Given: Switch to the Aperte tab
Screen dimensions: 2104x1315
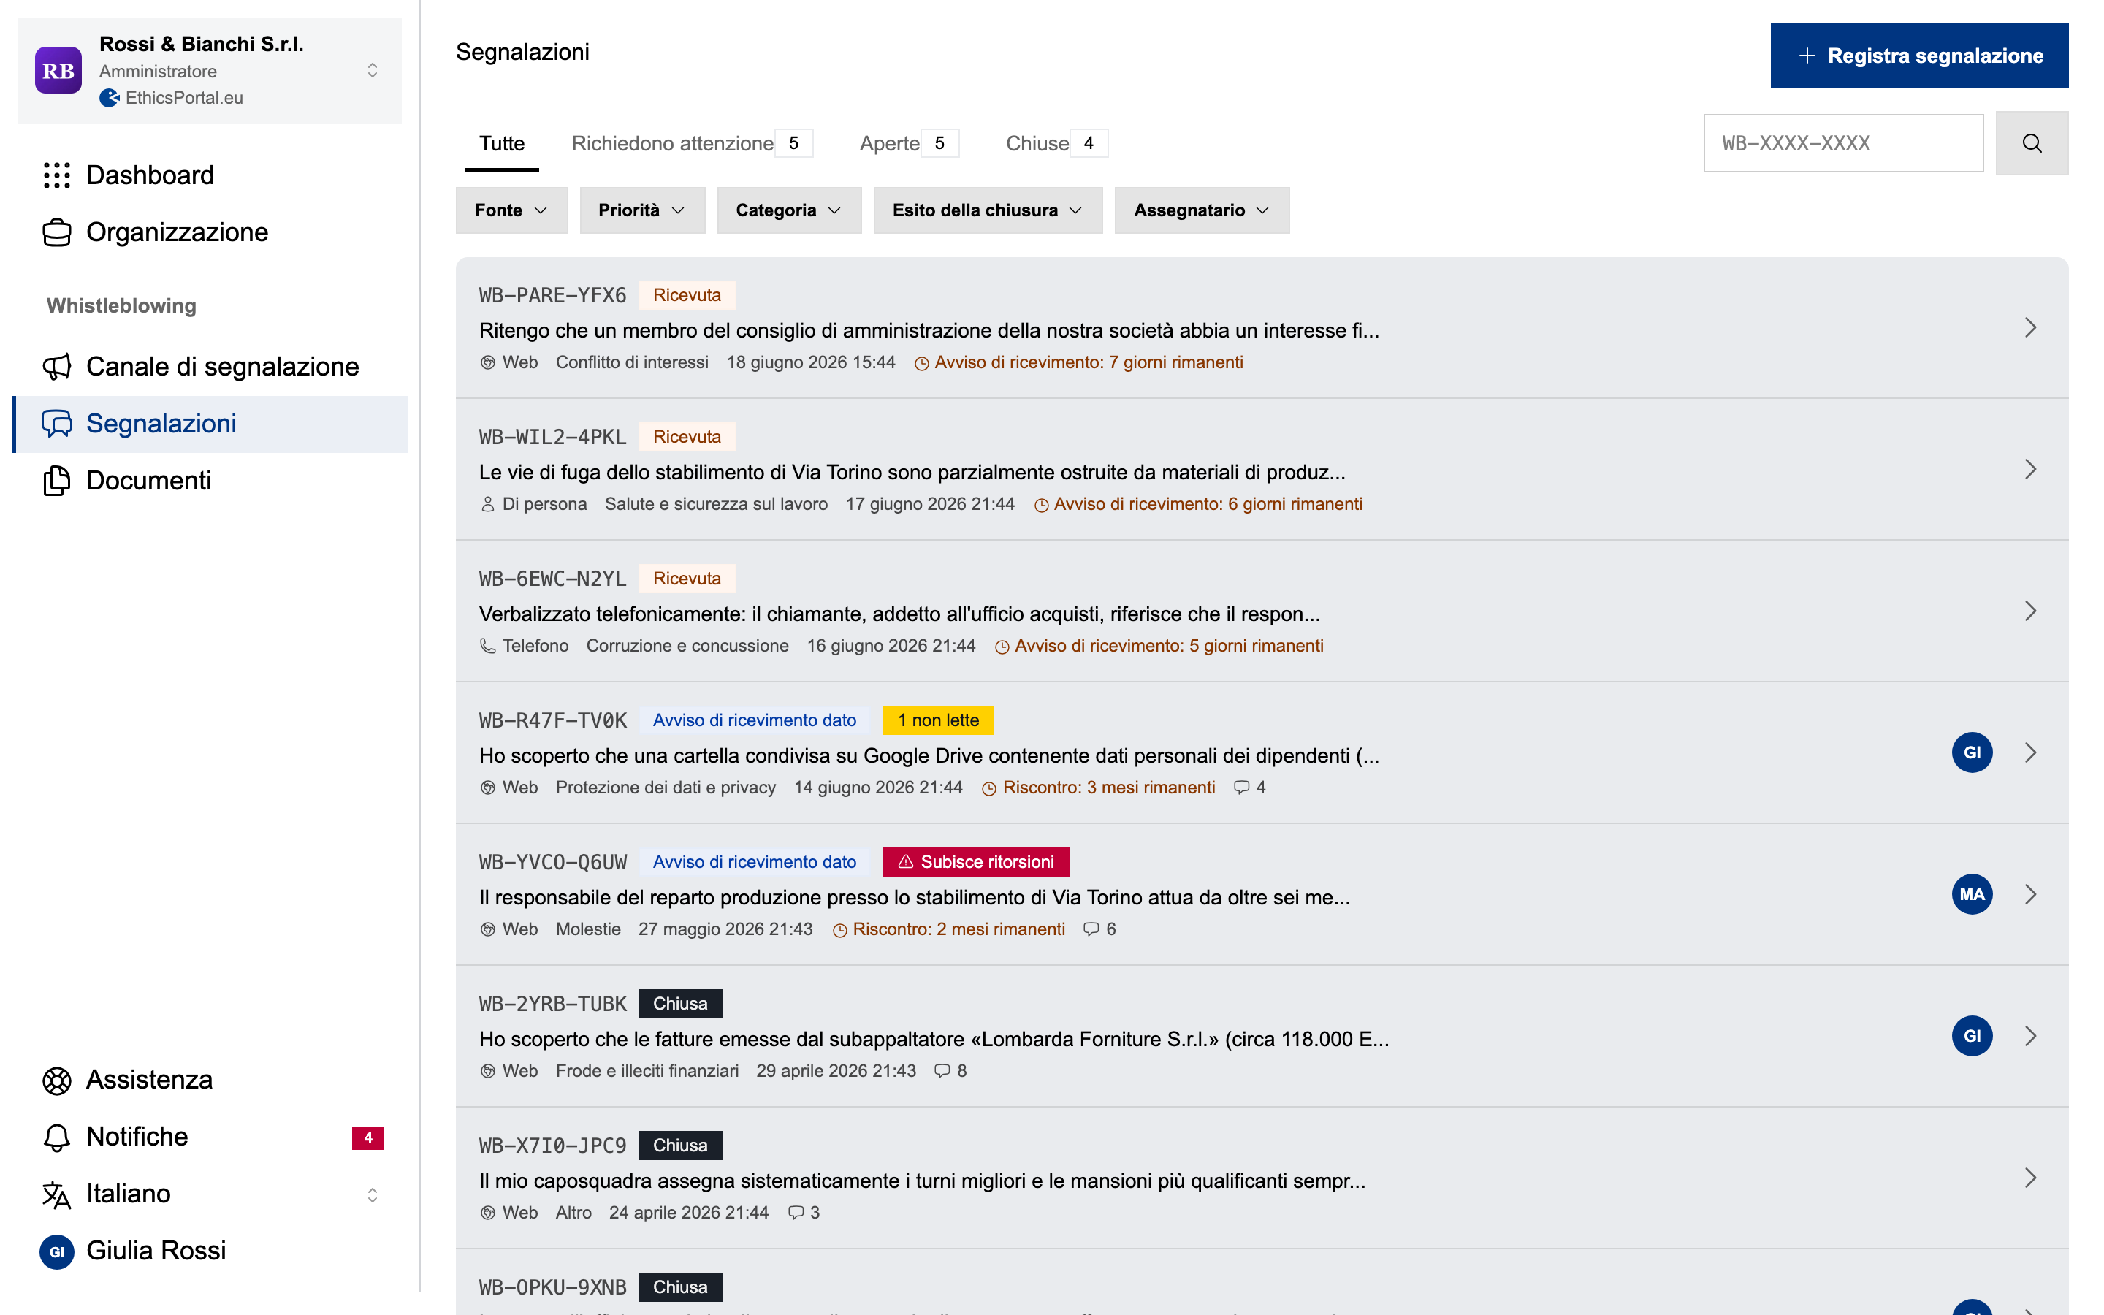Looking at the screenshot, I should point(909,143).
